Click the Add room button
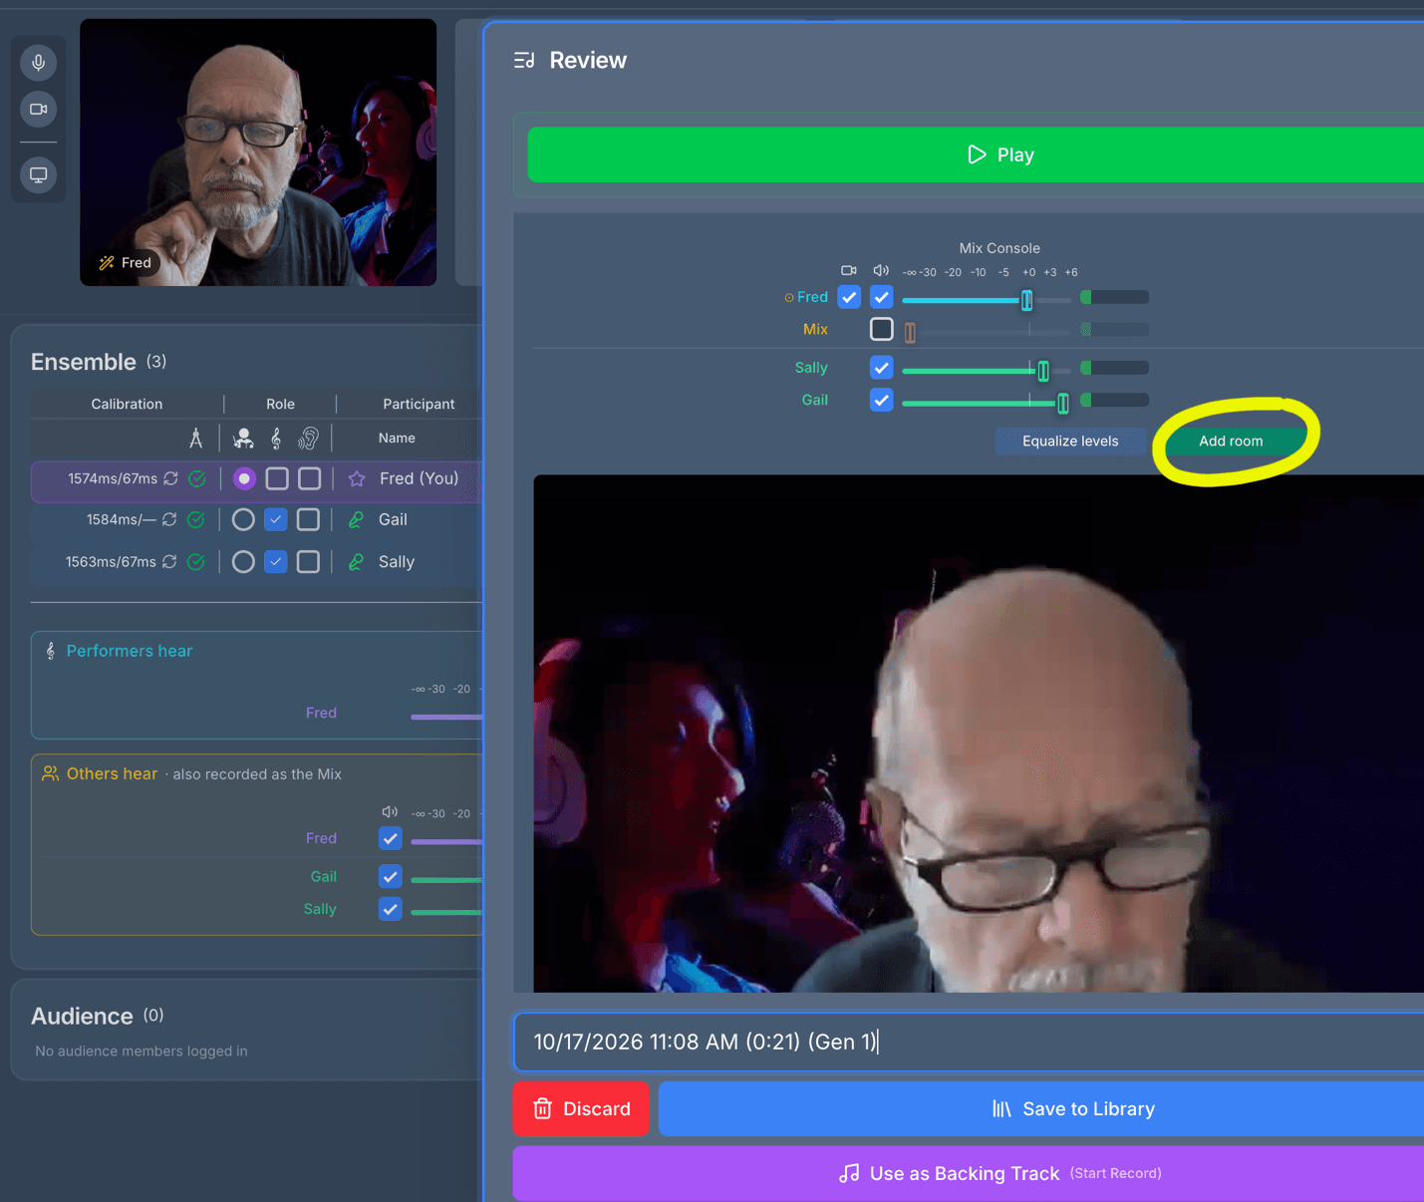Image resolution: width=1424 pixels, height=1202 pixels. 1232,441
